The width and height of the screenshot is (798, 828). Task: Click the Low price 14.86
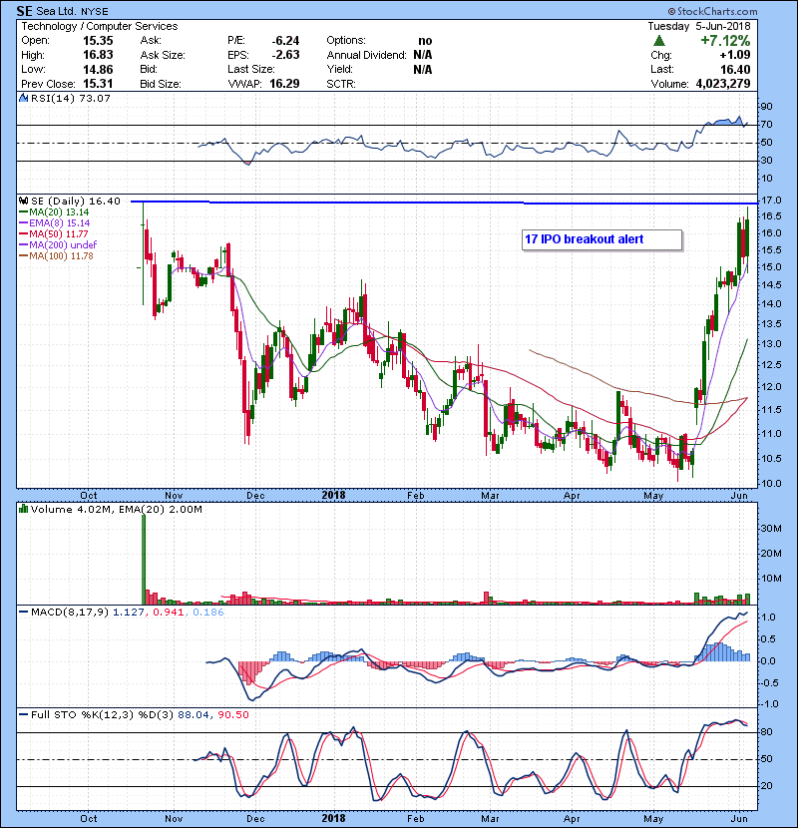tap(98, 69)
